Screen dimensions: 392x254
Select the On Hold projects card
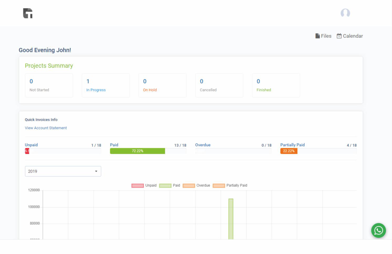point(162,85)
